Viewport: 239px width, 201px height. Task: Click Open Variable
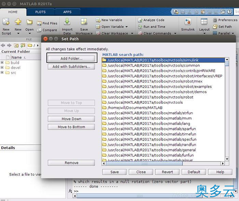coord(110,27)
